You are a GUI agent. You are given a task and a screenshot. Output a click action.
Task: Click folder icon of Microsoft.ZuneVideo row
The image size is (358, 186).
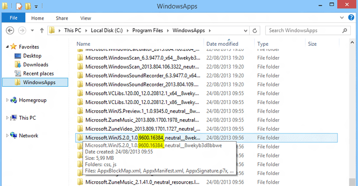tap(80, 129)
